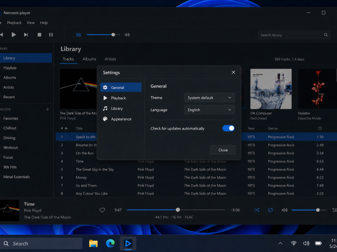Switch to the Tracks tab
Viewport: 337px width, 252px height.
68,59
